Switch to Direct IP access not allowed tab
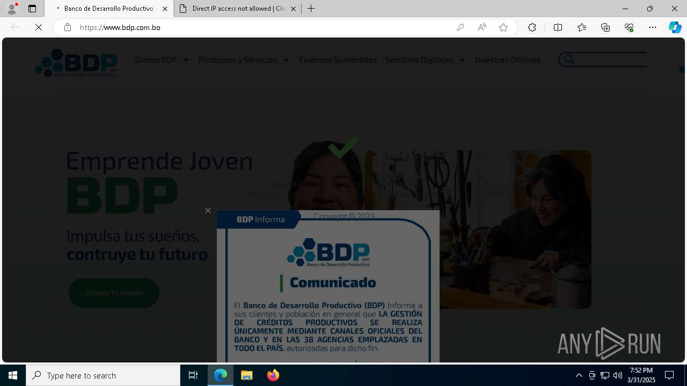This screenshot has height=386, width=687. pos(238,9)
